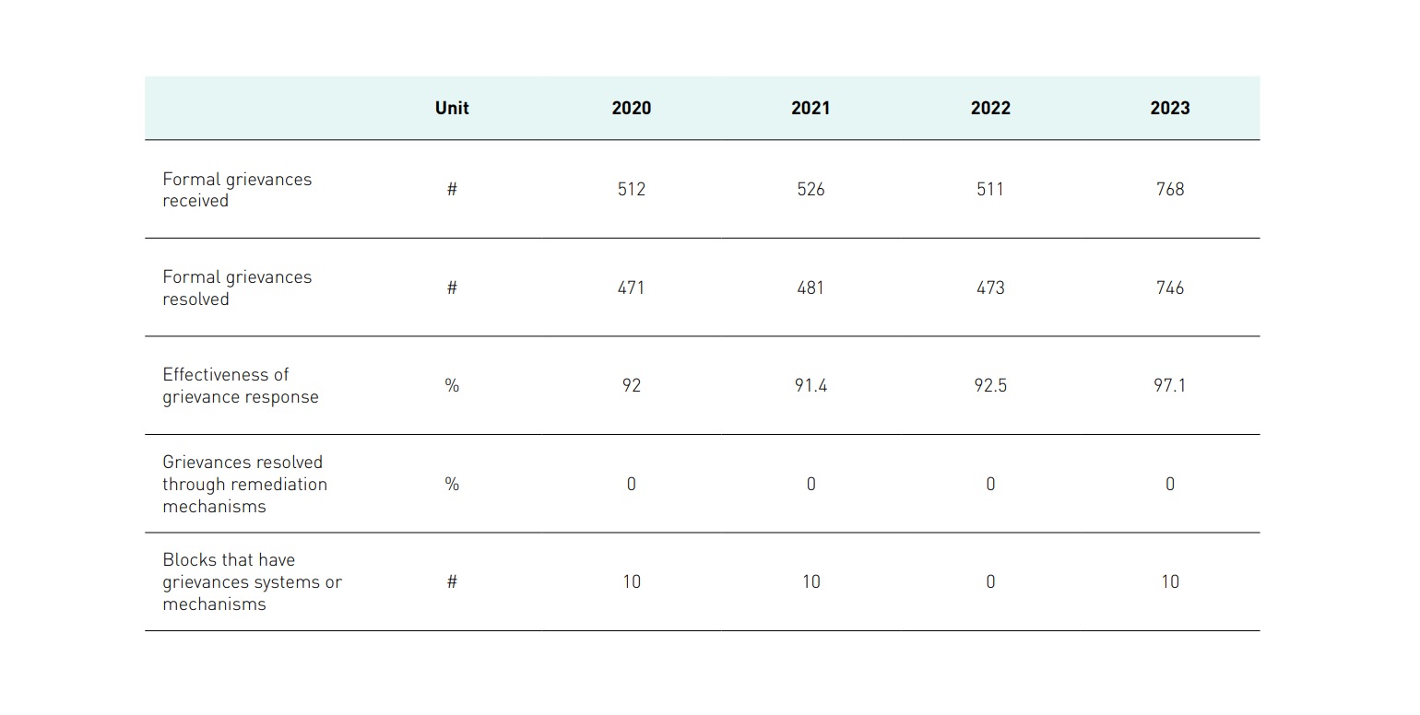
Task: Select the Formal grievances received row label
Action: click(237, 190)
